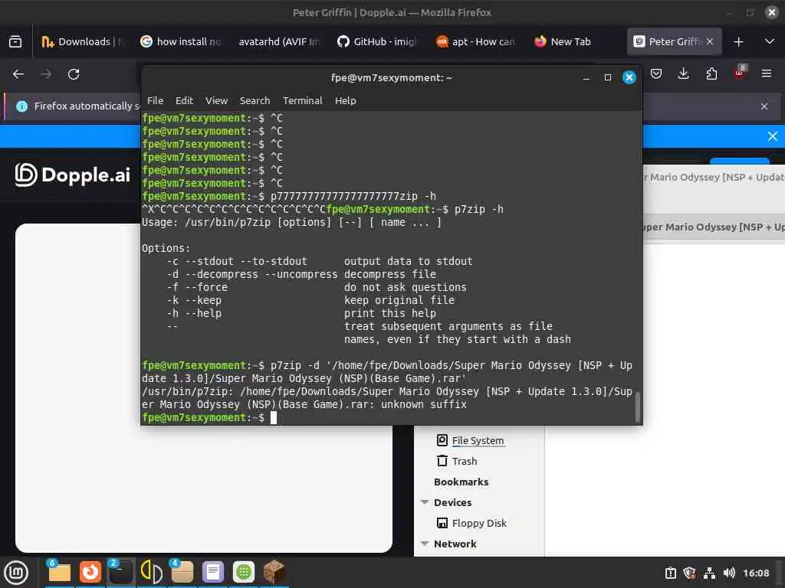Click the info icon in notification bar
785x588 pixels.
(x=22, y=106)
